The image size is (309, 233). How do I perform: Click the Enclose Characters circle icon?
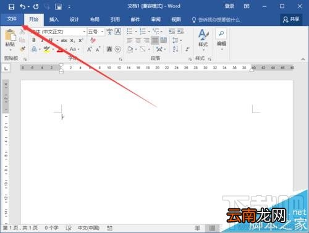pos(118,49)
